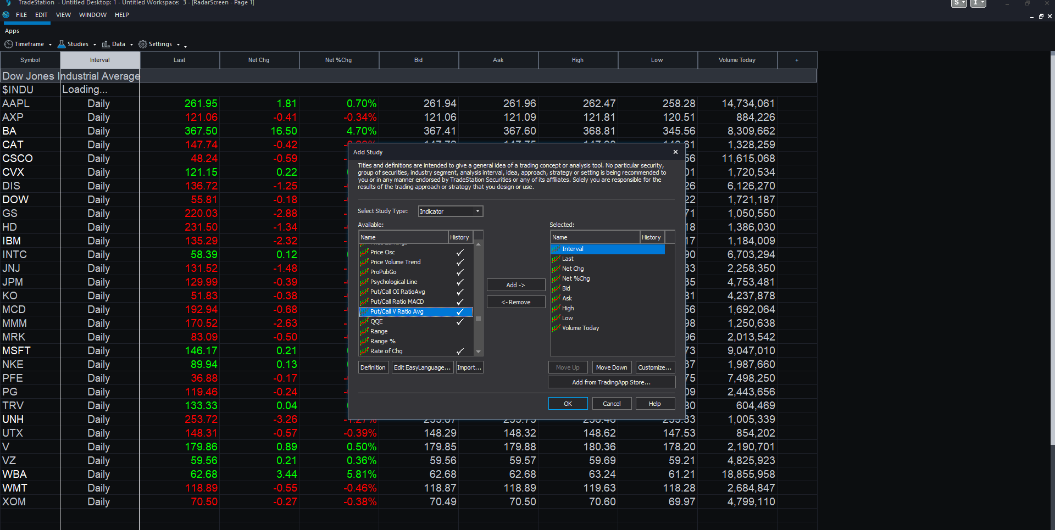Click the Available list scrollbar down arrow
This screenshot has width=1055, height=530.
(478, 352)
